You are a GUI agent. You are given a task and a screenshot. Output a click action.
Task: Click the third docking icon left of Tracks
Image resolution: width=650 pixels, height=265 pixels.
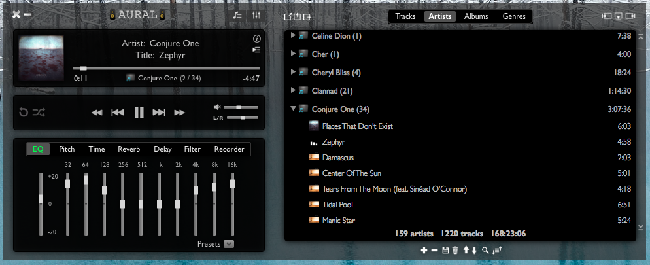click(307, 16)
